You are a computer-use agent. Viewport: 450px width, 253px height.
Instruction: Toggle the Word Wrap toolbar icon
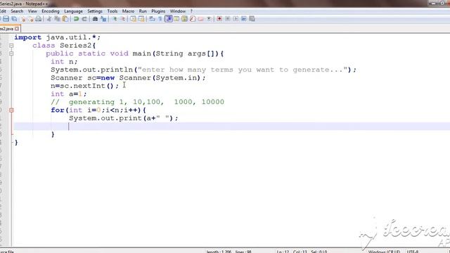pos(152,19)
